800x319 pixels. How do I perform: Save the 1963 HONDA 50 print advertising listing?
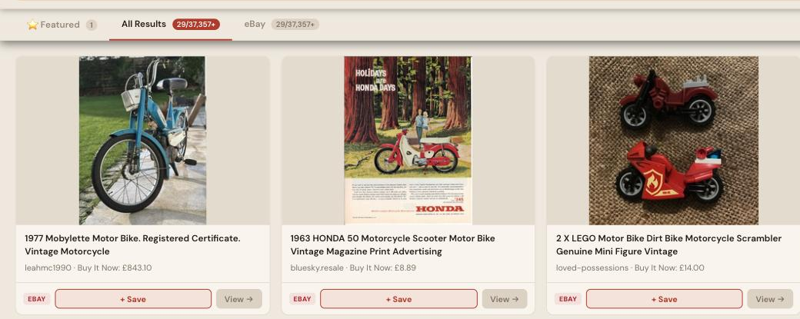pyautogui.click(x=398, y=299)
